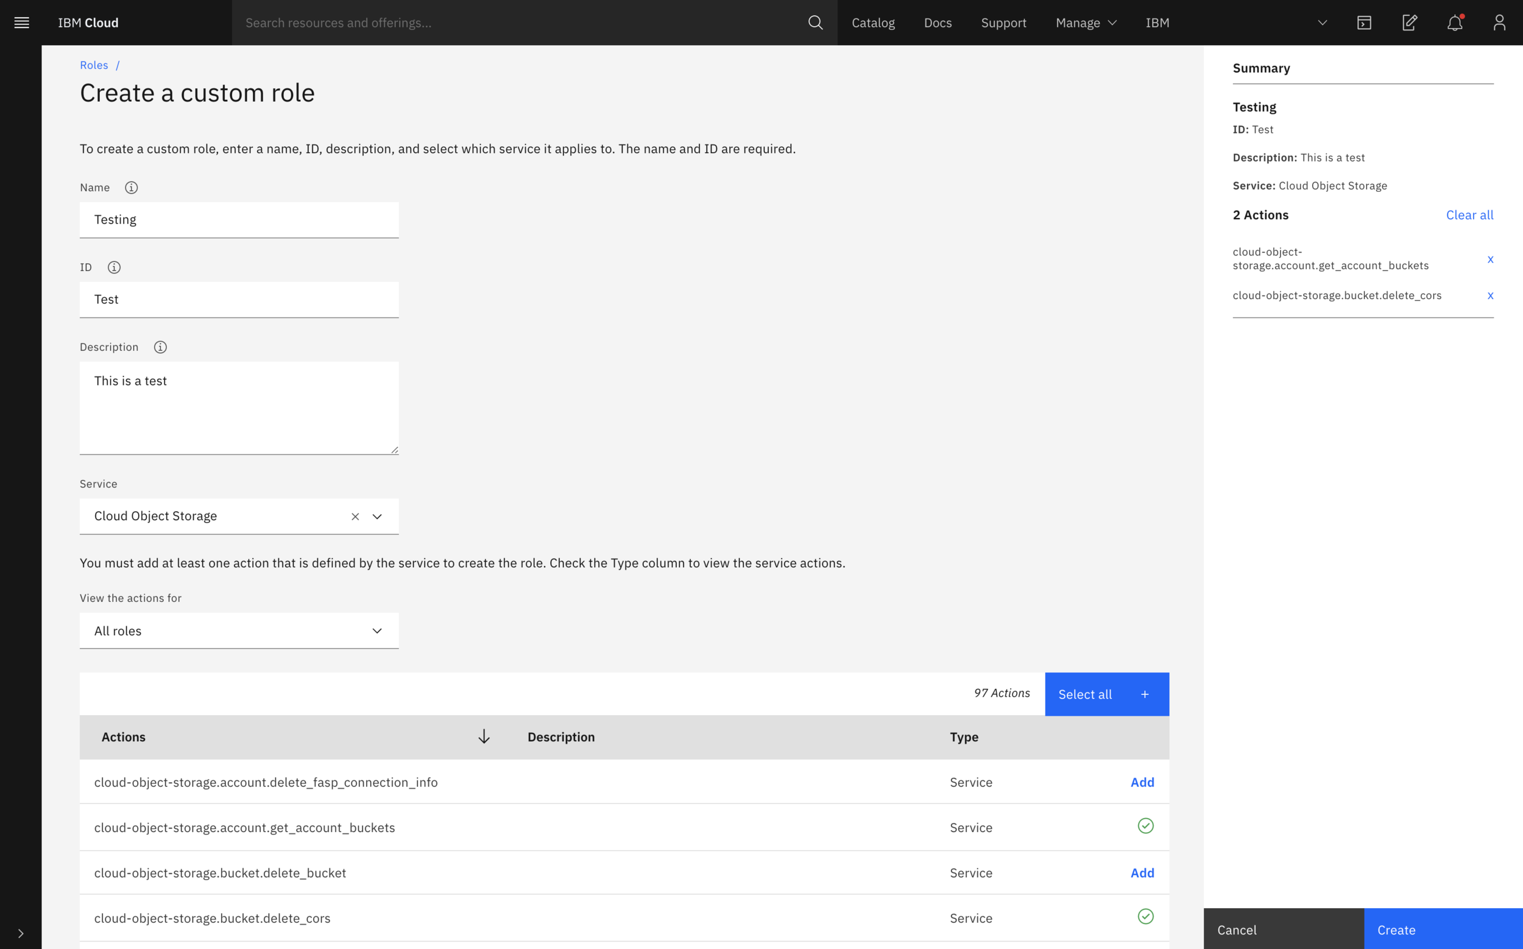
Task: Remove bucket.delete_cors action from summary
Action: point(1489,295)
